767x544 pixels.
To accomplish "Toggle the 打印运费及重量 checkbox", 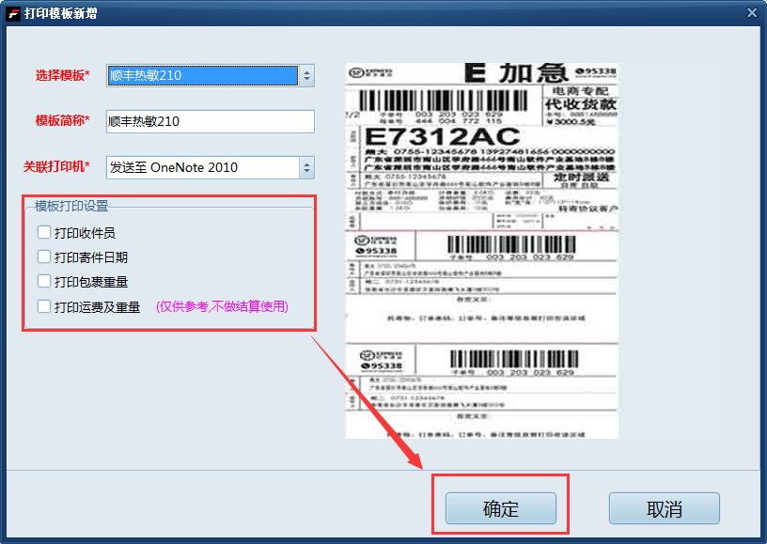I will pos(44,306).
